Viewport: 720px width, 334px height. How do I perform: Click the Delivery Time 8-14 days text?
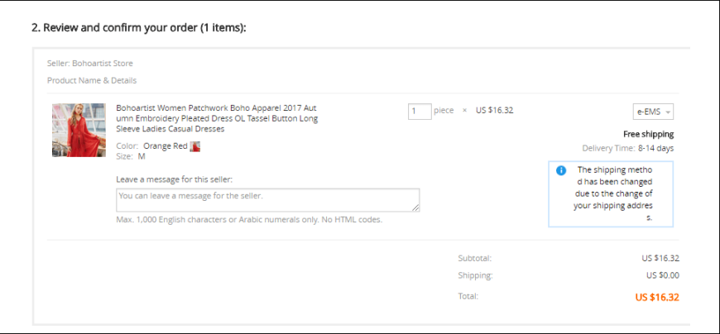(x=628, y=149)
